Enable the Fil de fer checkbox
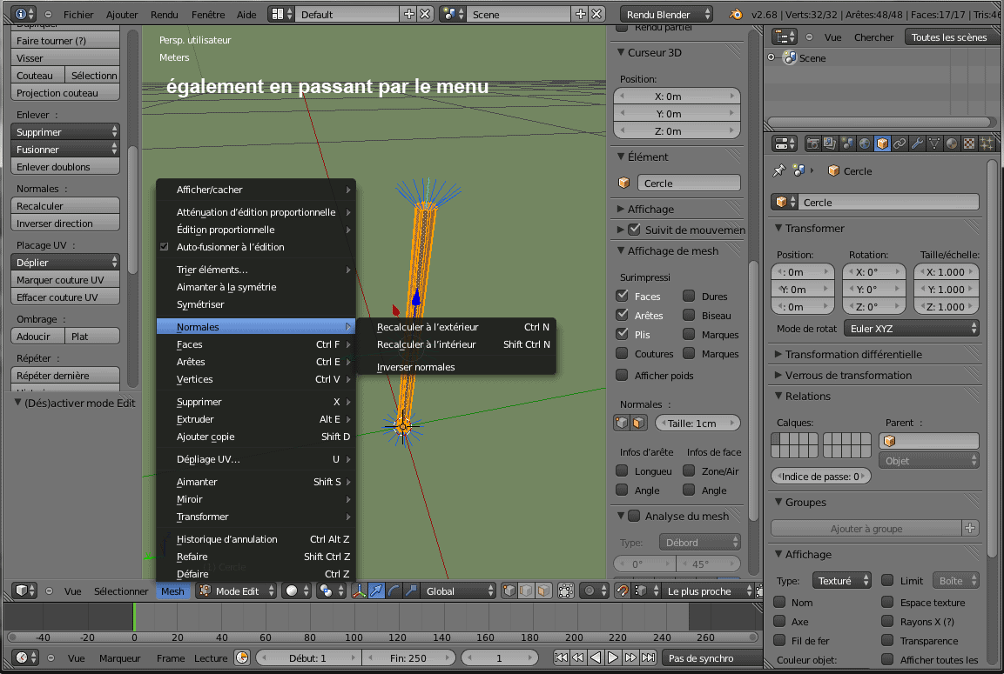The width and height of the screenshot is (1004, 674). (780, 640)
